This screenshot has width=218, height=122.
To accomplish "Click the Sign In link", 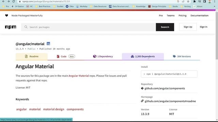I will pyautogui.click(x=204, y=27).
